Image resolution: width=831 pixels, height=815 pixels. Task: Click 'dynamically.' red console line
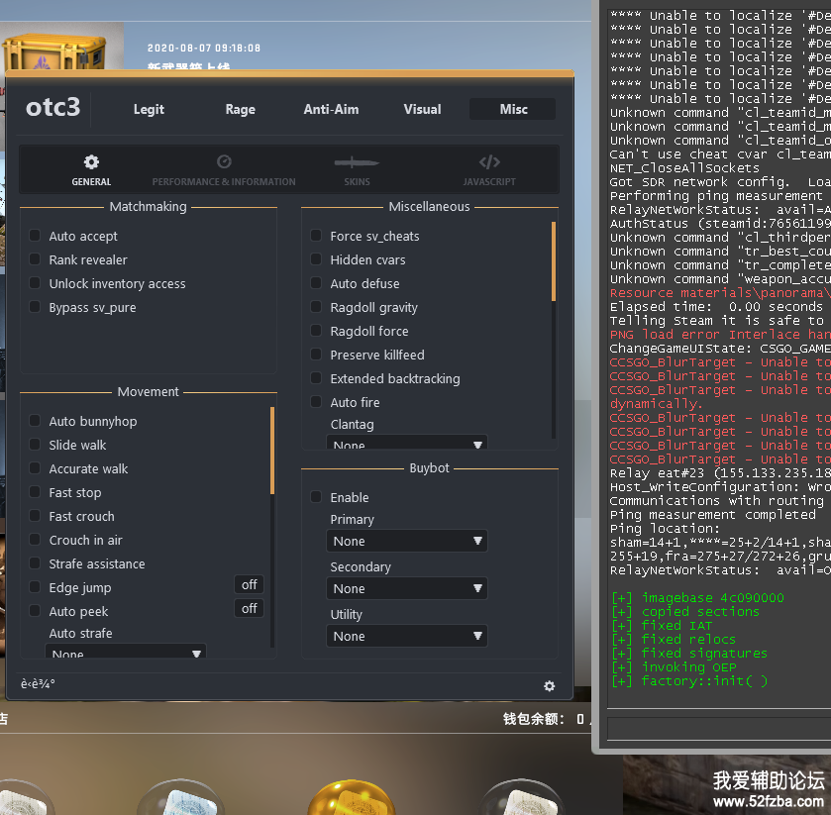click(656, 404)
